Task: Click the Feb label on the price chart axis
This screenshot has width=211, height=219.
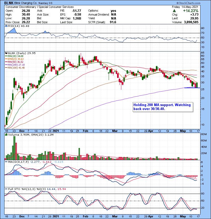Action: pos(85,131)
